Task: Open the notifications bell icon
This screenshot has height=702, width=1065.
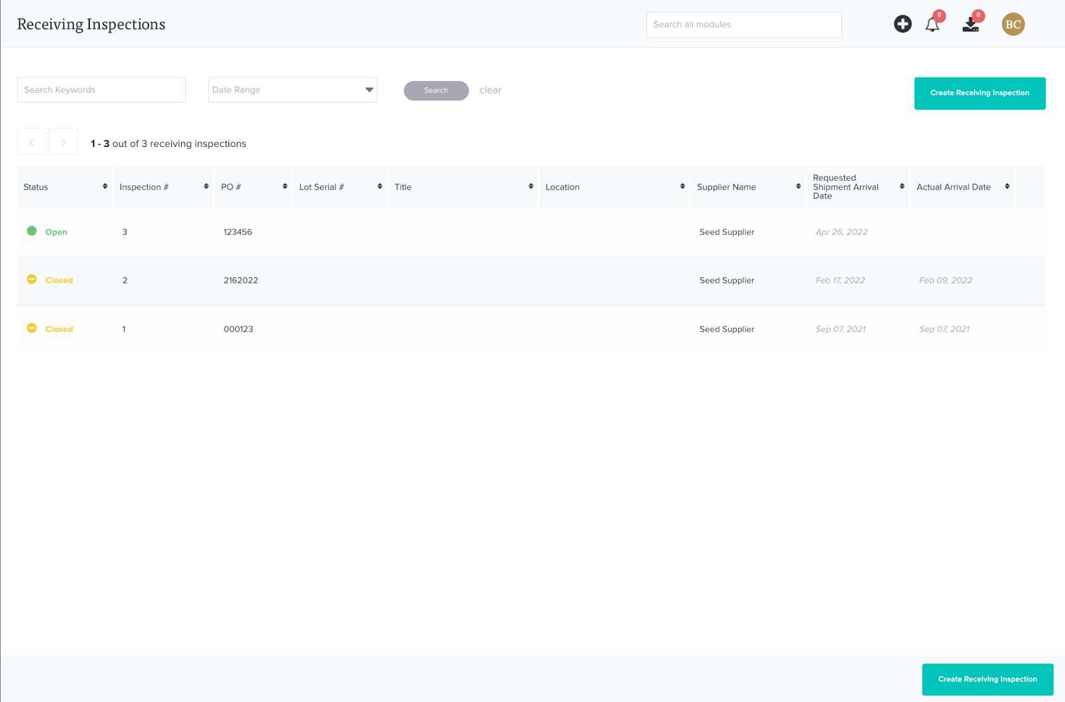Action: [x=933, y=25]
